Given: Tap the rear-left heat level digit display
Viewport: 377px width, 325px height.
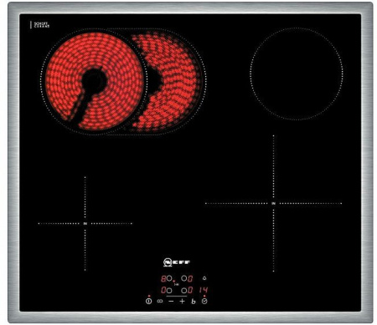Looking at the screenshot, I should click(163, 278).
